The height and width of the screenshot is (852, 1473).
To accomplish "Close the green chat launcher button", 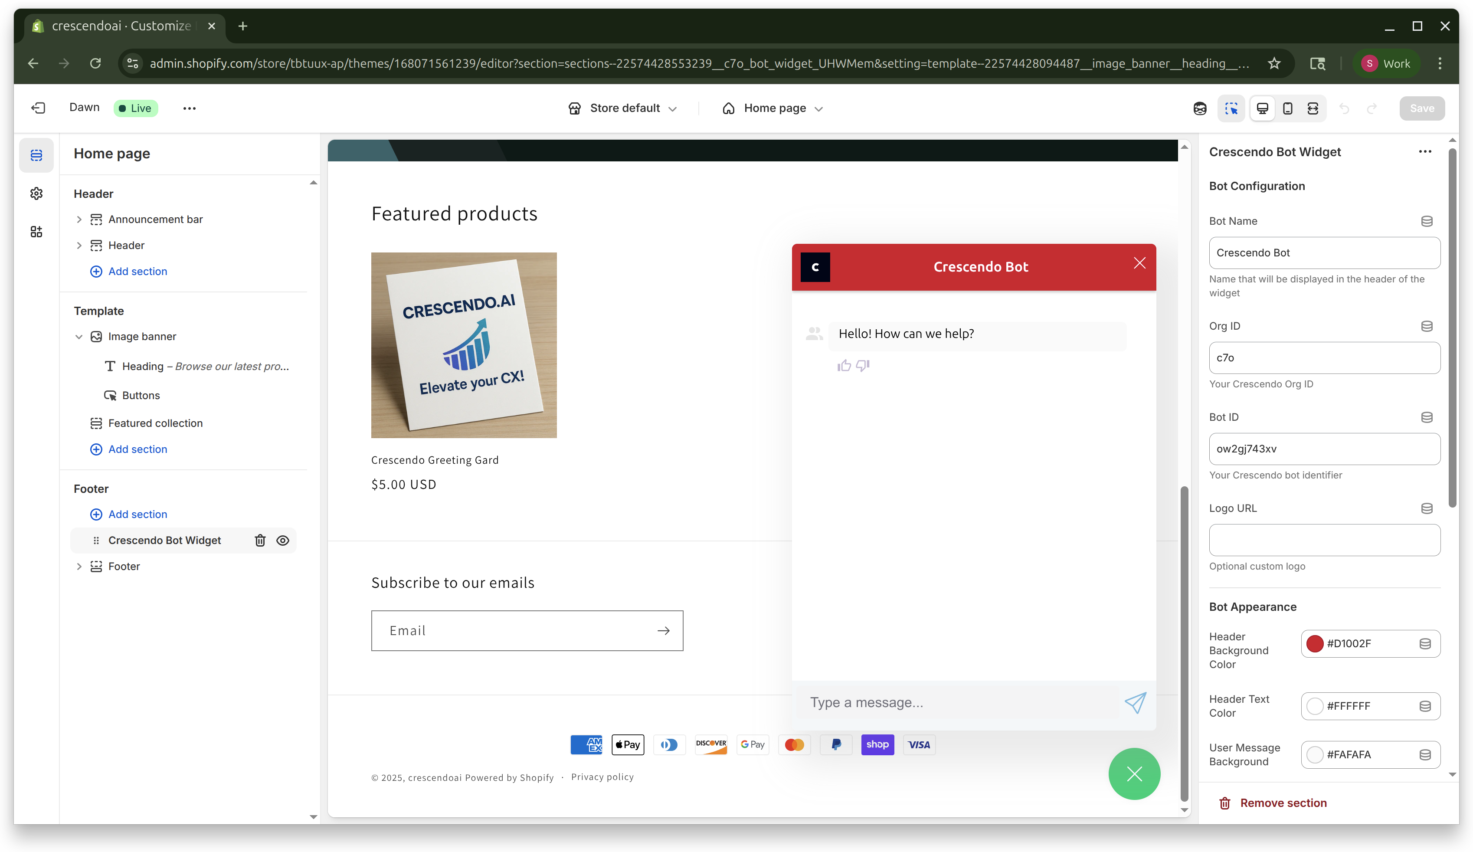I will [x=1134, y=773].
